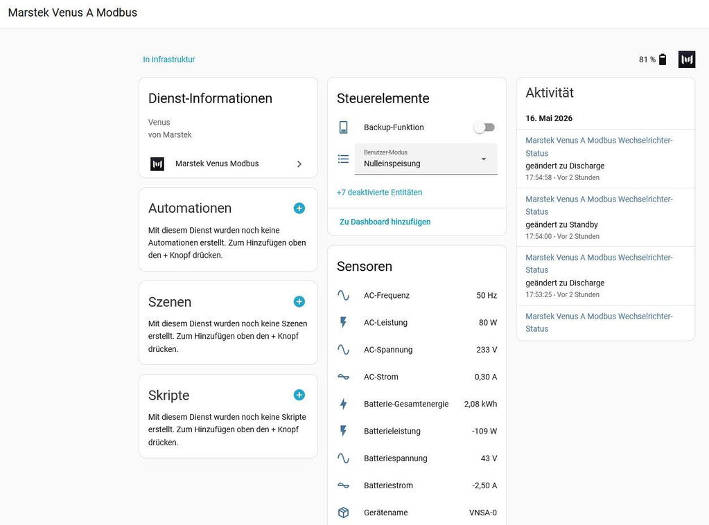Click Zu Dashboard hinzufügen
Image resolution: width=709 pixels, height=525 pixels.
coord(385,222)
